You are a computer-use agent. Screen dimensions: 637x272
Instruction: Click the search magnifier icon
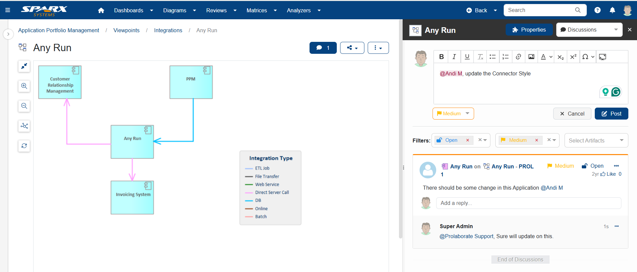578,10
